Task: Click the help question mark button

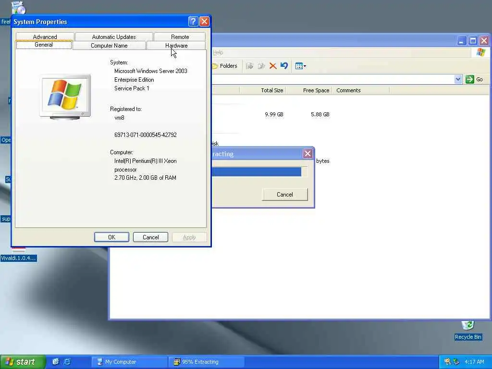Action: [x=193, y=21]
